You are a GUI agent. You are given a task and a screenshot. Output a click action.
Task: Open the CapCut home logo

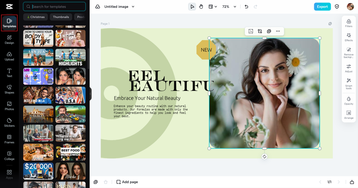point(9,6)
